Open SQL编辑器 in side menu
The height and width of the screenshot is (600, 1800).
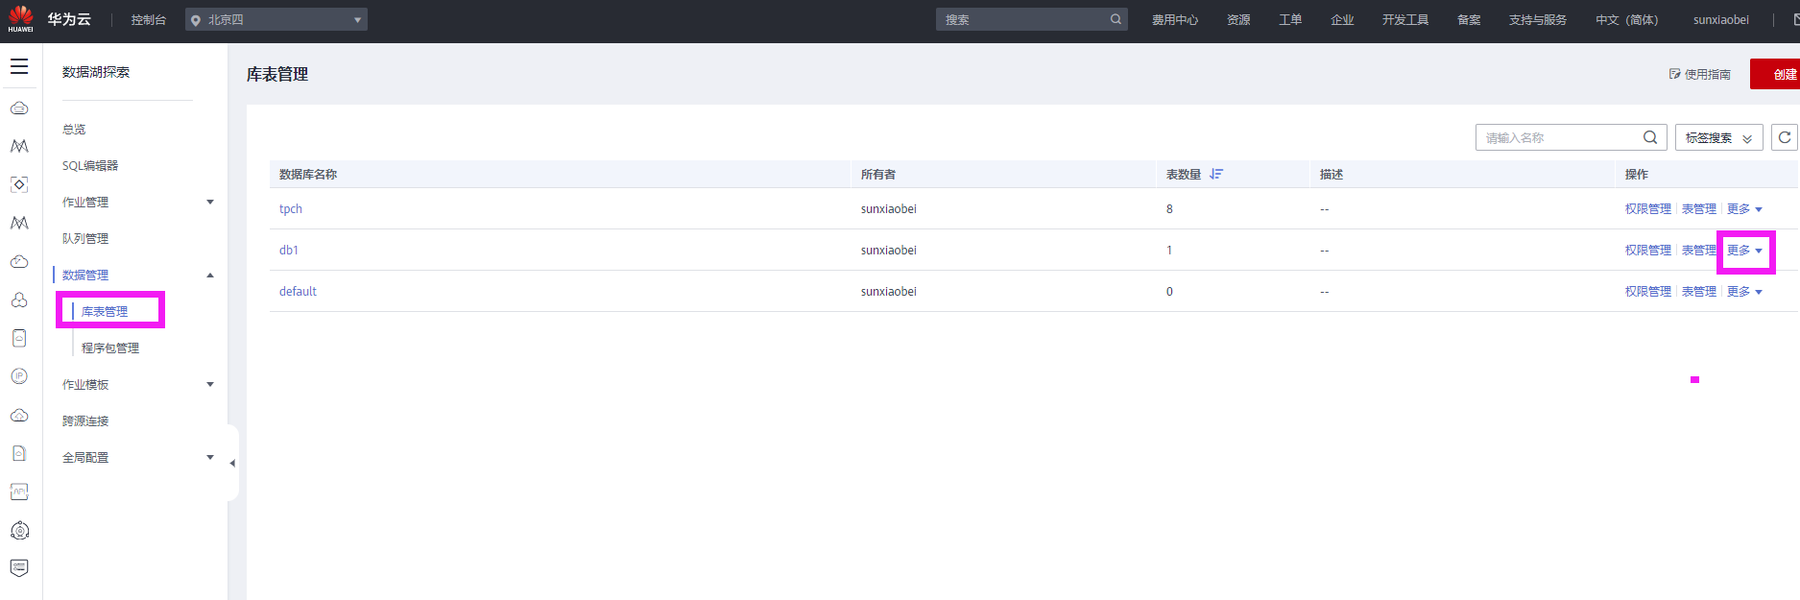(x=90, y=165)
